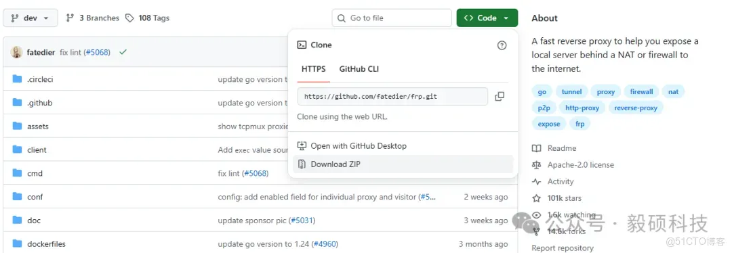The image size is (732, 253).
Task: Open the #5068 link in the latest commit row
Action: click(x=97, y=52)
